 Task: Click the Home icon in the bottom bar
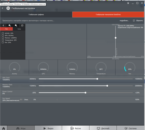point(4,128)
